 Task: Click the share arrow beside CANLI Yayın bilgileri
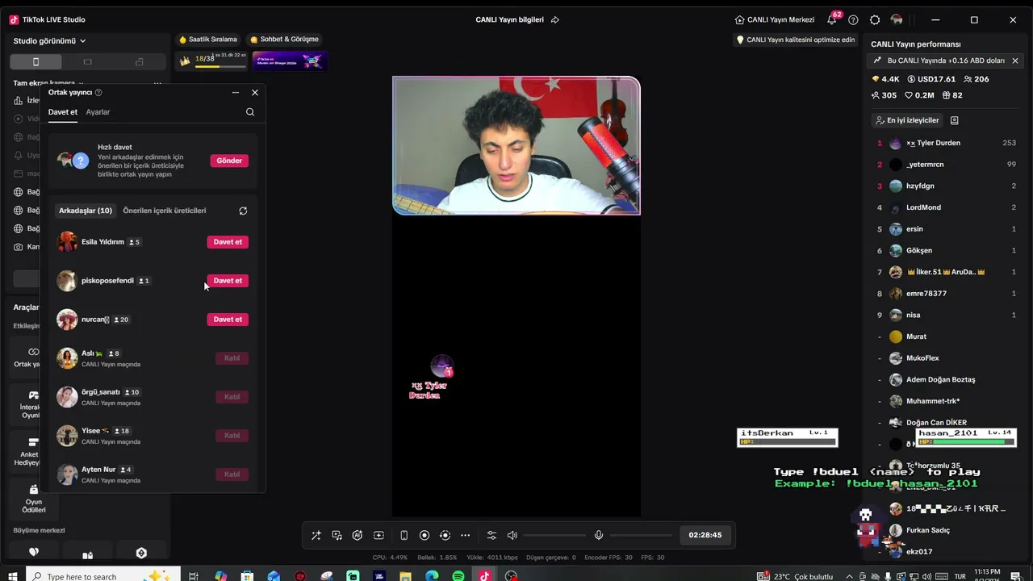pos(555,19)
